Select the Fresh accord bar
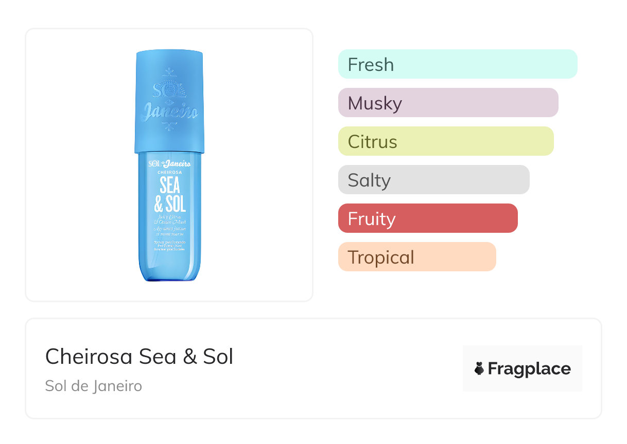This screenshot has width=627, height=444. (x=458, y=64)
